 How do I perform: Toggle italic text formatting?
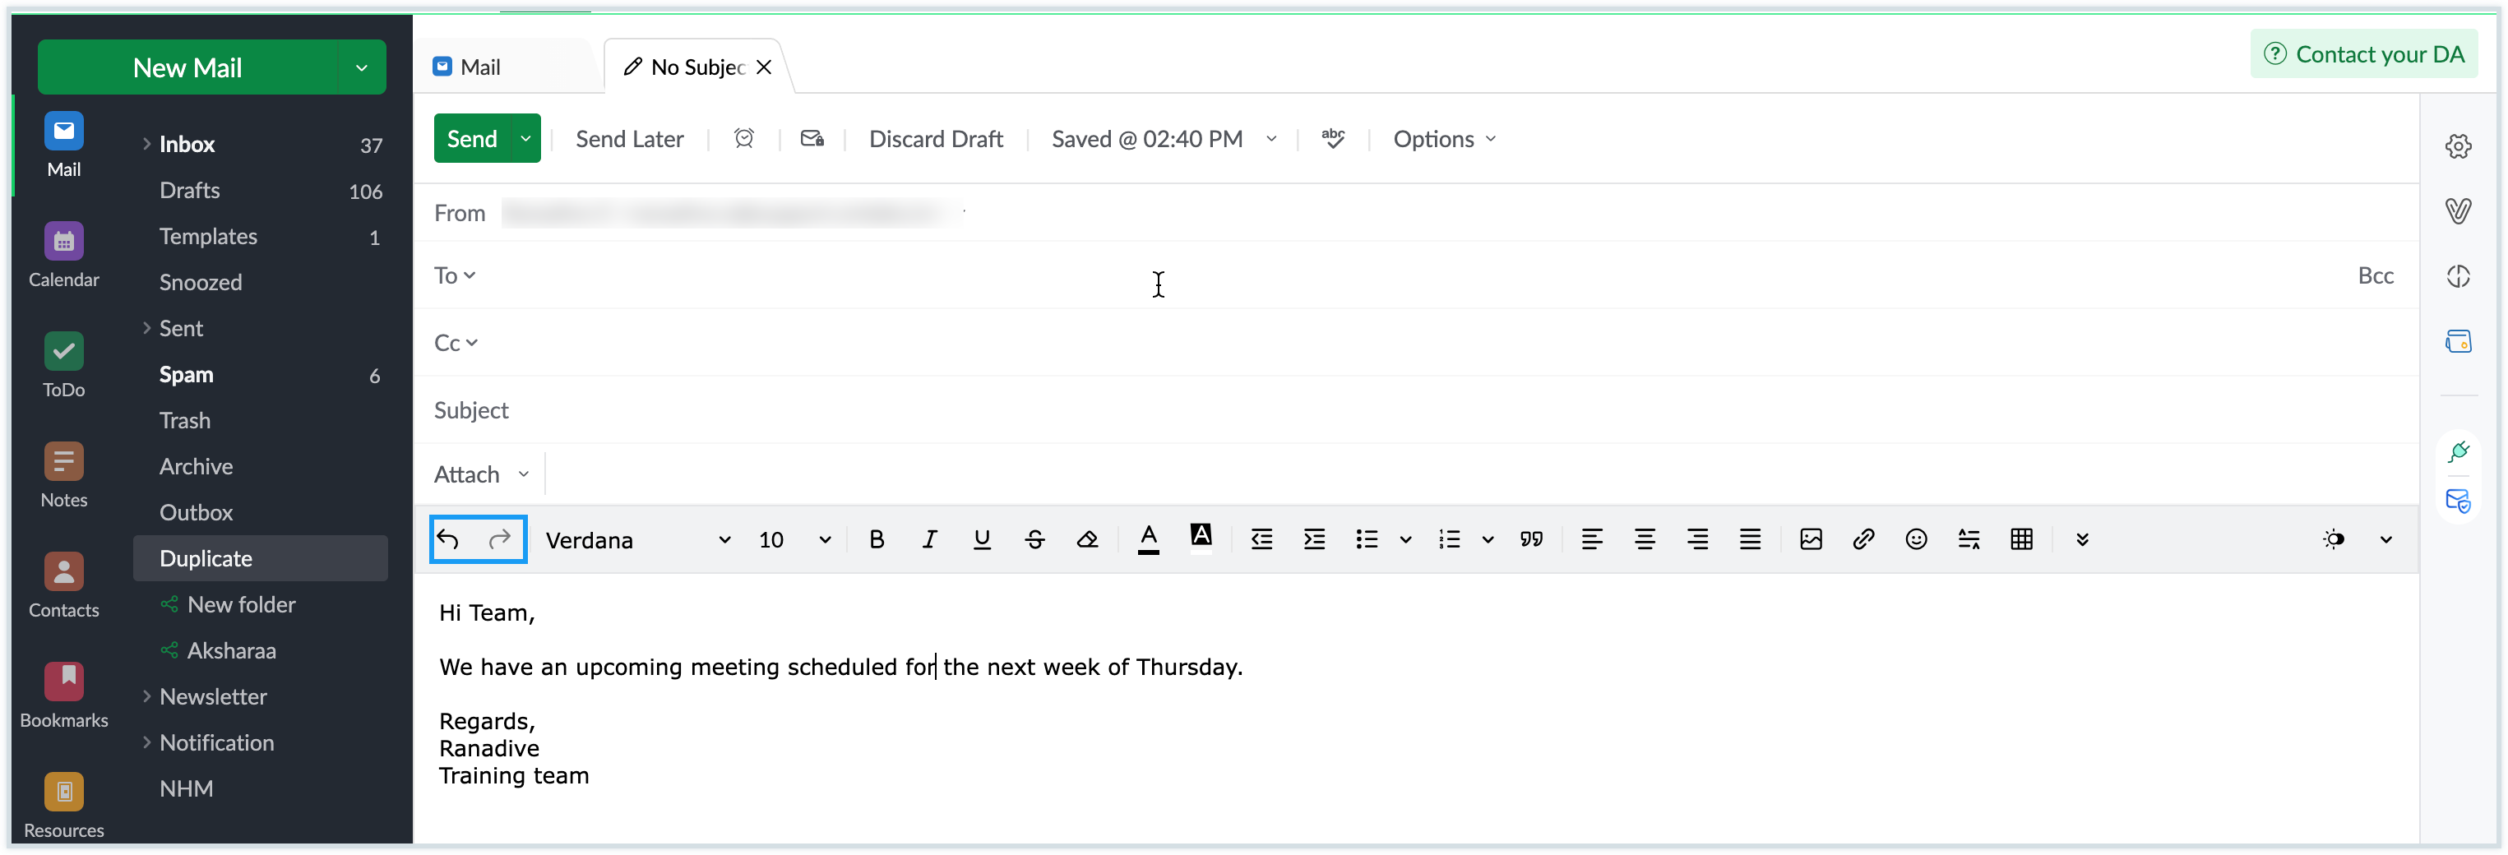tap(929, 539)
